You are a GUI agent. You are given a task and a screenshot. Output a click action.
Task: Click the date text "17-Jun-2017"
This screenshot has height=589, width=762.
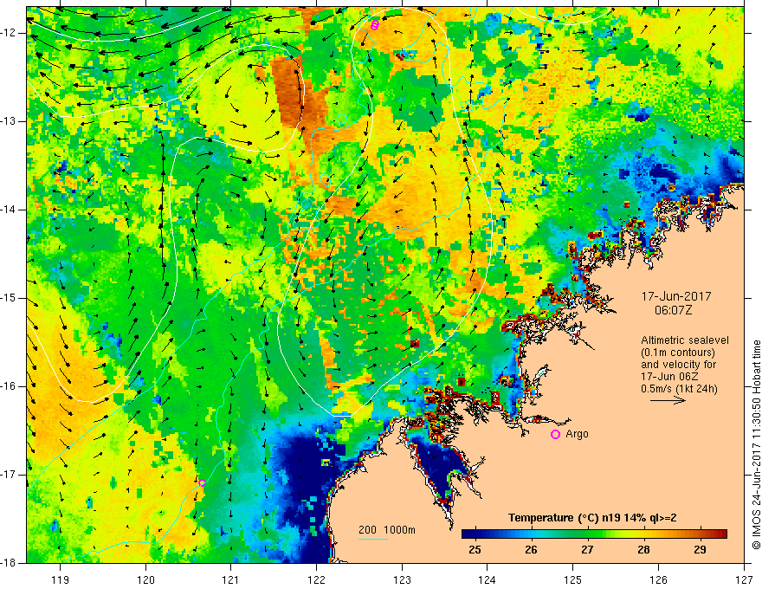coord(676,296)
